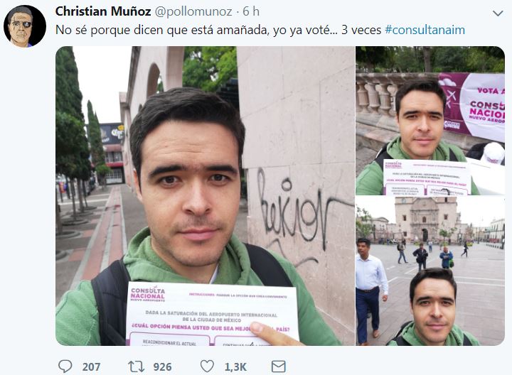The height and width of the screenshot is (375, 512).
Task: Retweet using the arrows icon
Action: [x=136, y=366]
